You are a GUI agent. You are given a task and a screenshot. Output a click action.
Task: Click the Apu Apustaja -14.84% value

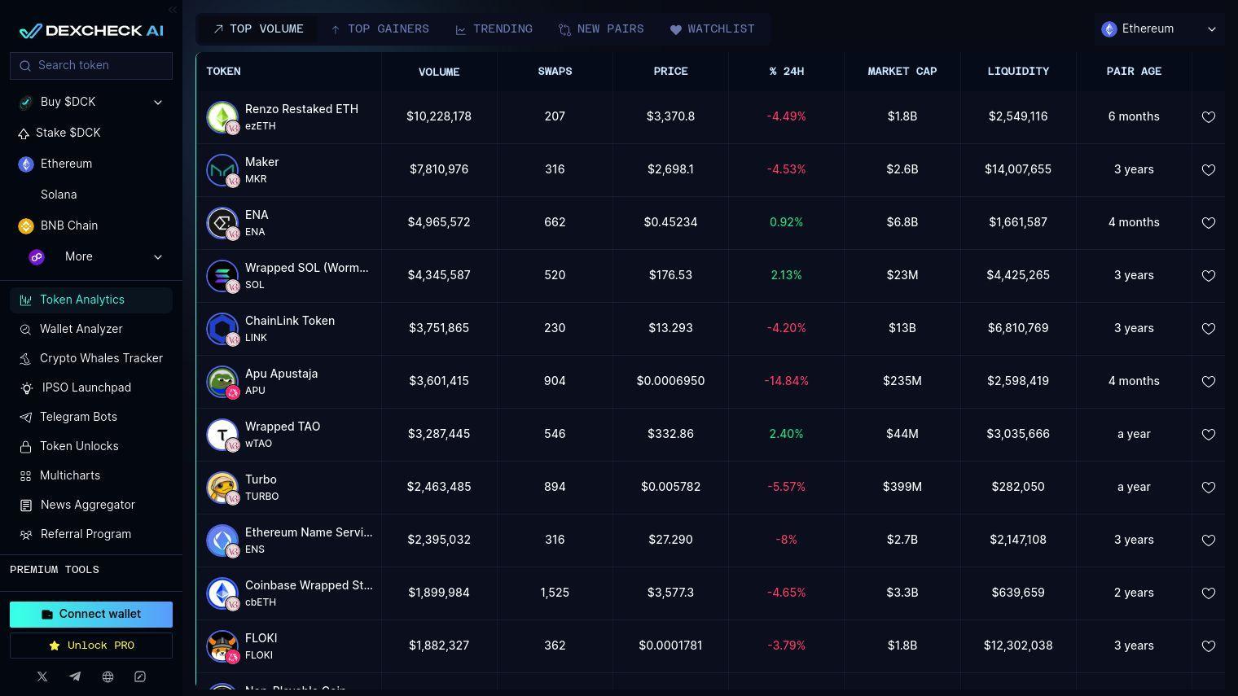tap(786, 381)
